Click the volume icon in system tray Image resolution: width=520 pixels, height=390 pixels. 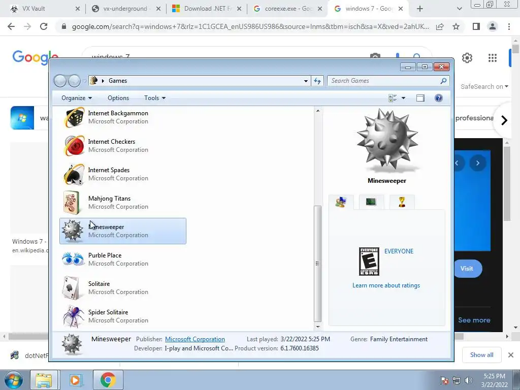[x=469, y=380]
